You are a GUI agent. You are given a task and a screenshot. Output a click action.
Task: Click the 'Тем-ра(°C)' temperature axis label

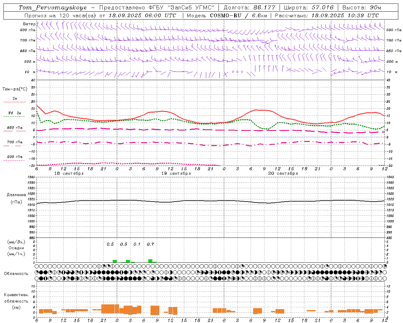[x=15, y=89]
